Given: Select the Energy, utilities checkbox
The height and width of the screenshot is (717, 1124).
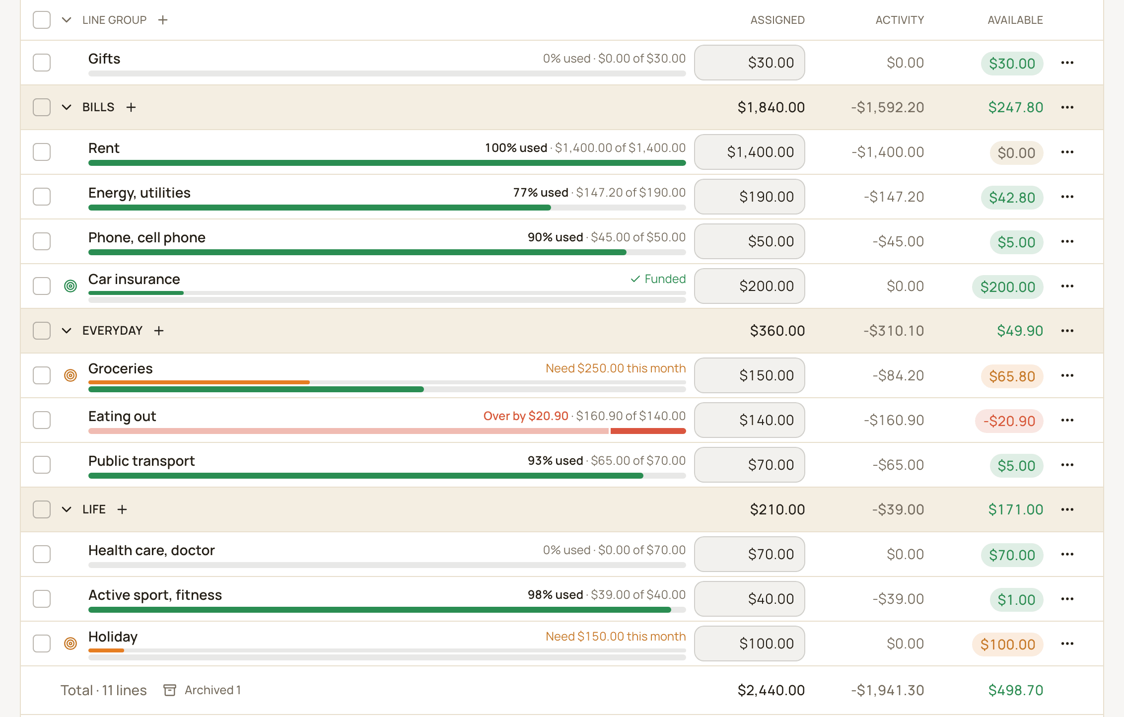Looking at the screenshot, I should pos(42,197).
